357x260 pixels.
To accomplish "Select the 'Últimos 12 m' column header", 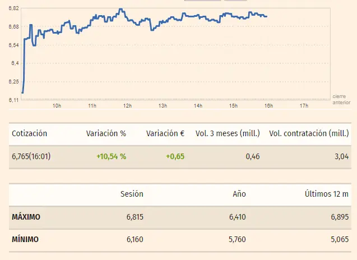I will click(x=327, y=194).
